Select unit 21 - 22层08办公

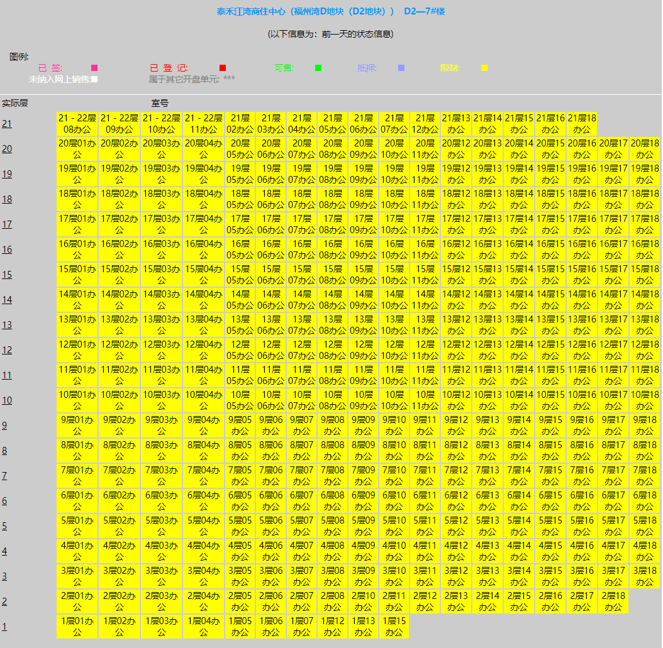pos(77,124)
